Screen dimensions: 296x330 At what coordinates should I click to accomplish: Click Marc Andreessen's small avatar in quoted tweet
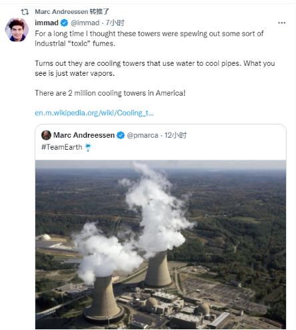click(x=46, y=135)
